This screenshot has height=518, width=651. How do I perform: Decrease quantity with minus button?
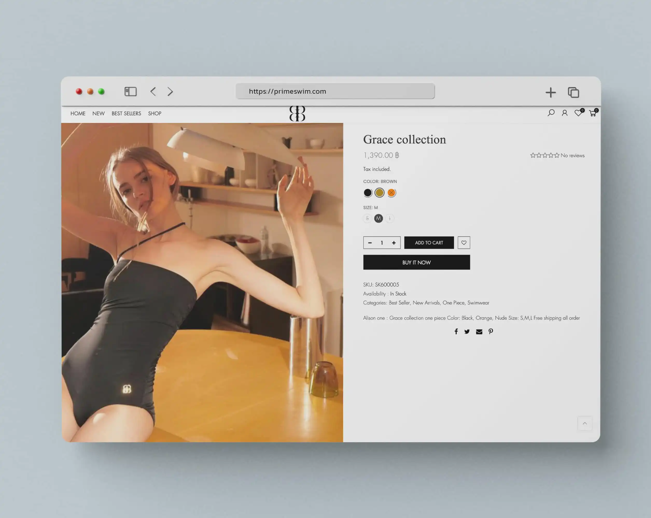[370, 243]
